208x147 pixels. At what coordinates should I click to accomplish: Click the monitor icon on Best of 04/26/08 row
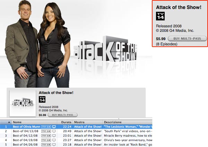[x=54, y=145]
